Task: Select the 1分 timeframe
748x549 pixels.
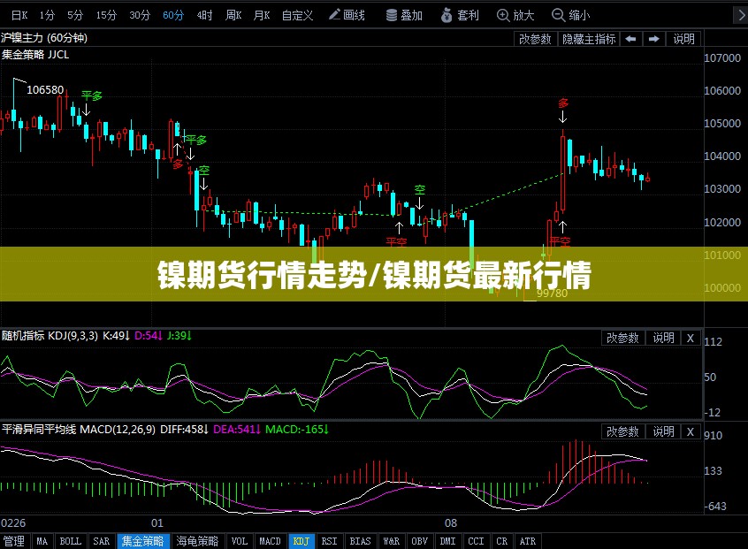Action: [47, 15]
